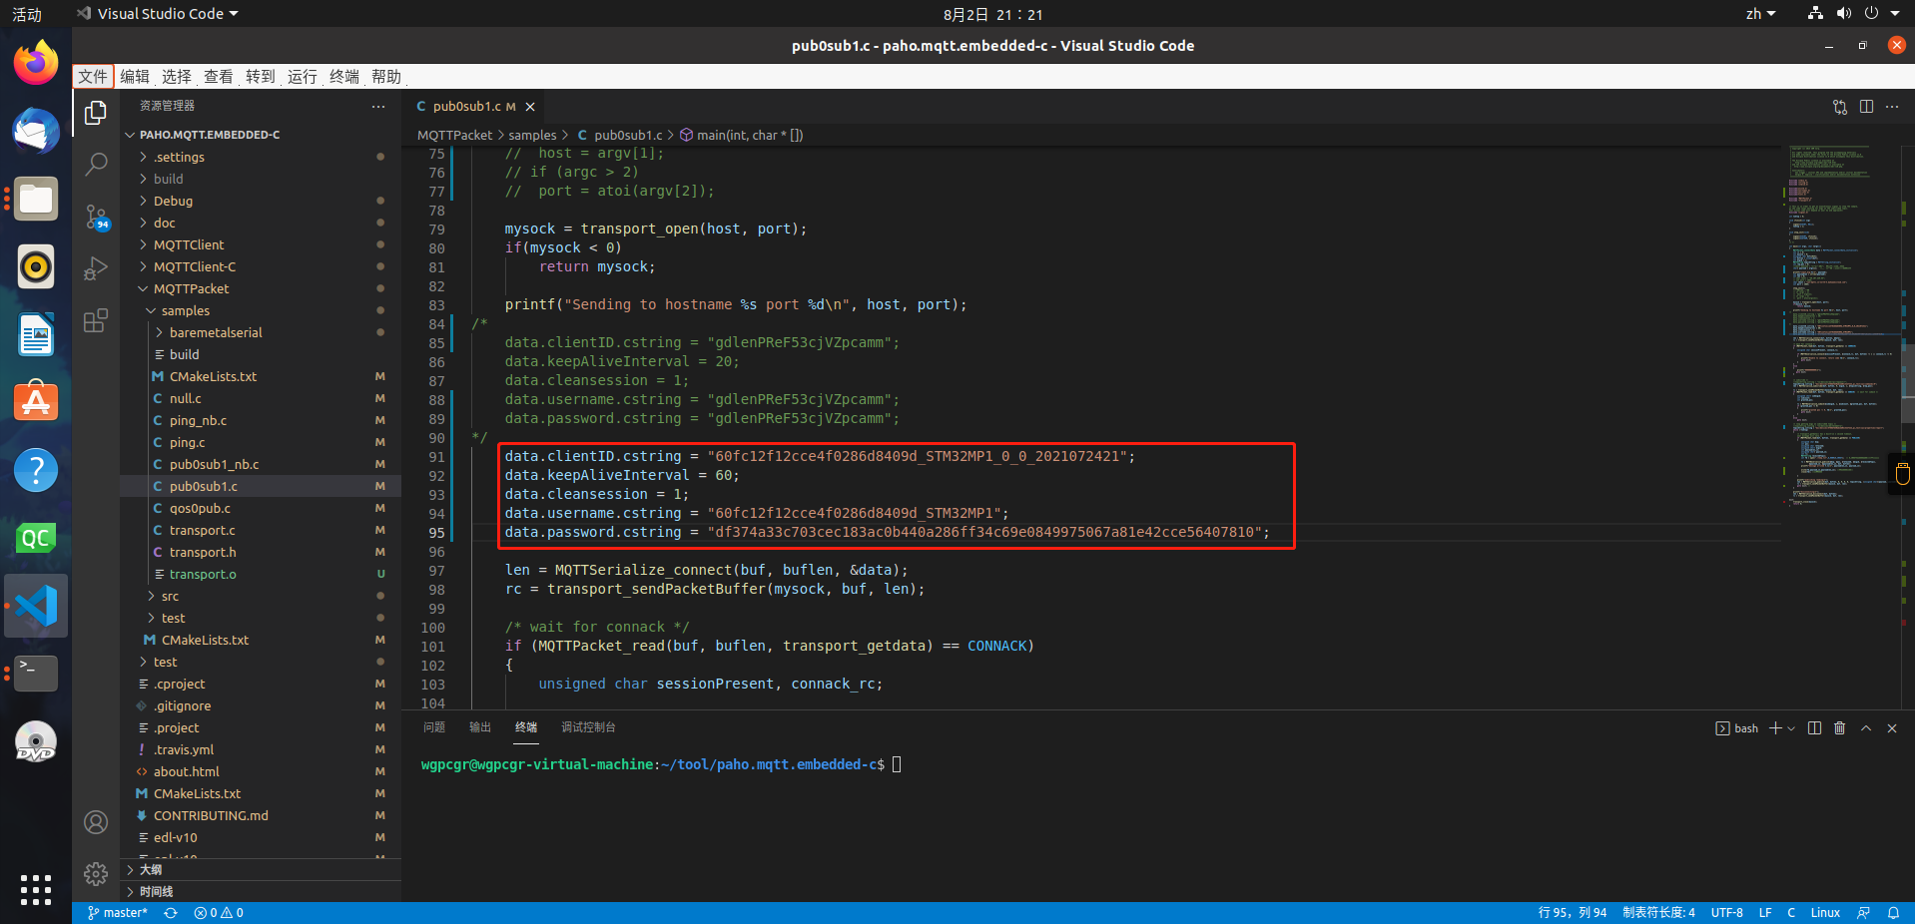This screenshot has width=1915, height=924.
Task: Open the 查看 menu
Action: coord(219,77)
